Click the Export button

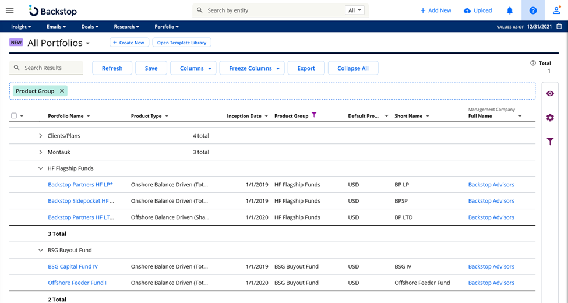[306, 68]
